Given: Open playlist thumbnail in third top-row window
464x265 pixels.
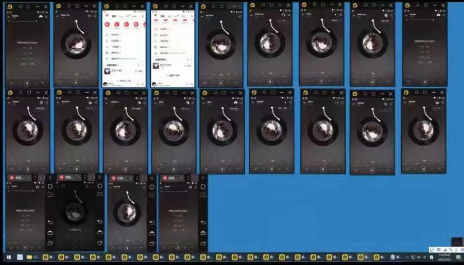Looking at the screenshot, I should [x=107, y=71].
